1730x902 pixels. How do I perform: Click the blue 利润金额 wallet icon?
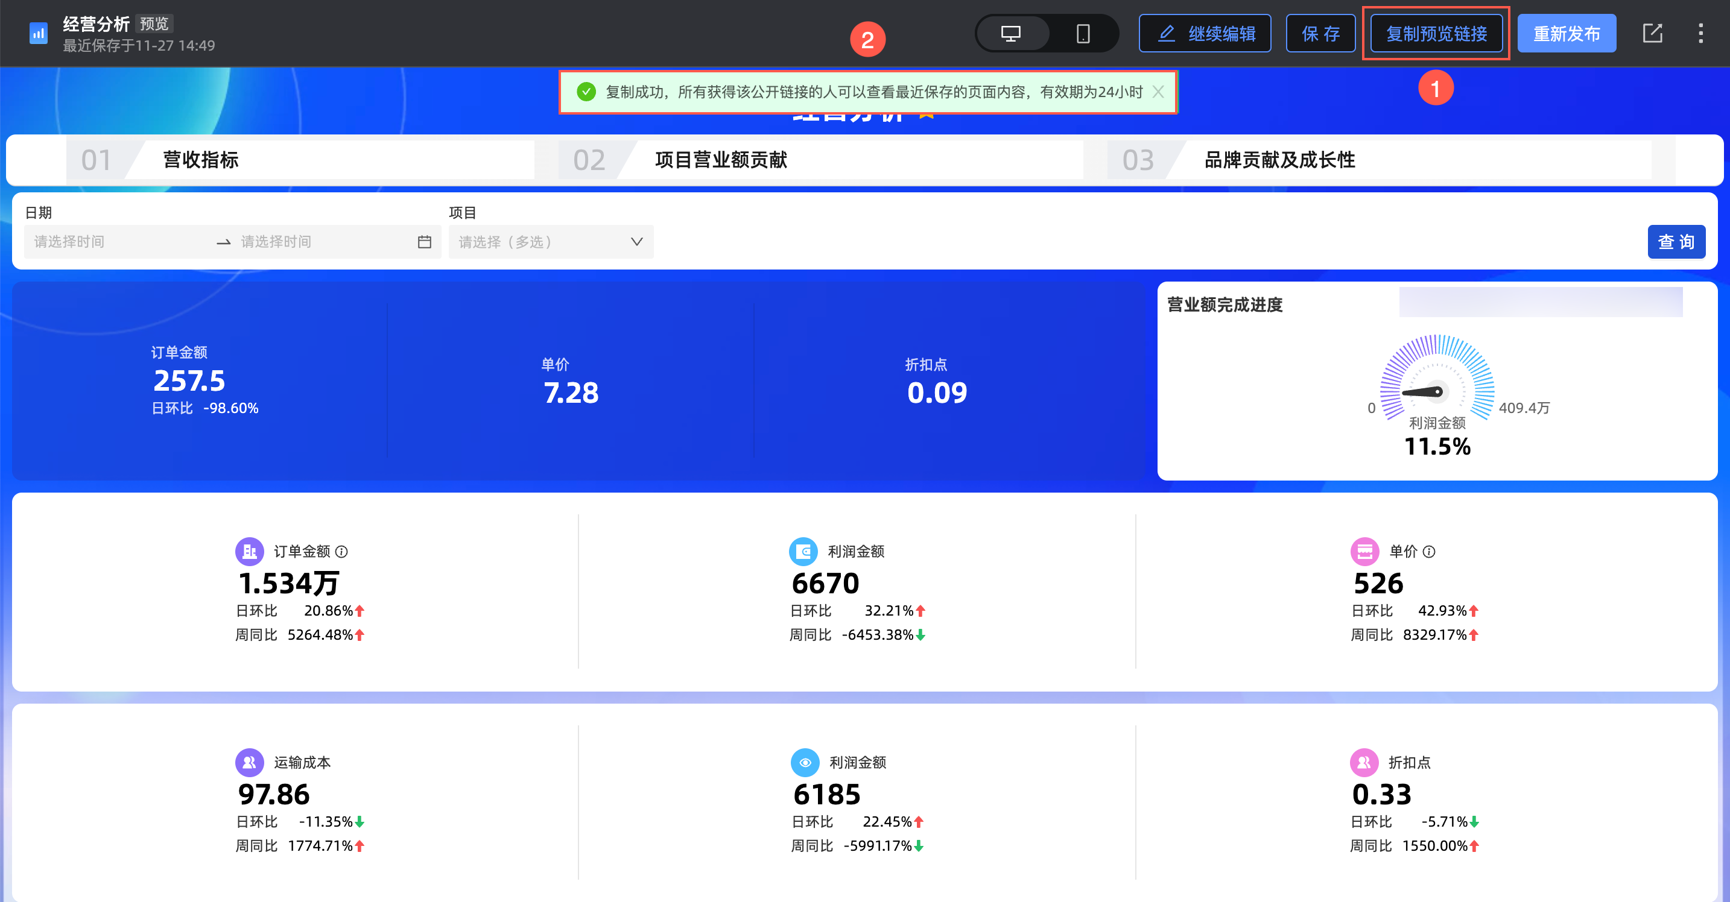(x=803, y=552)
